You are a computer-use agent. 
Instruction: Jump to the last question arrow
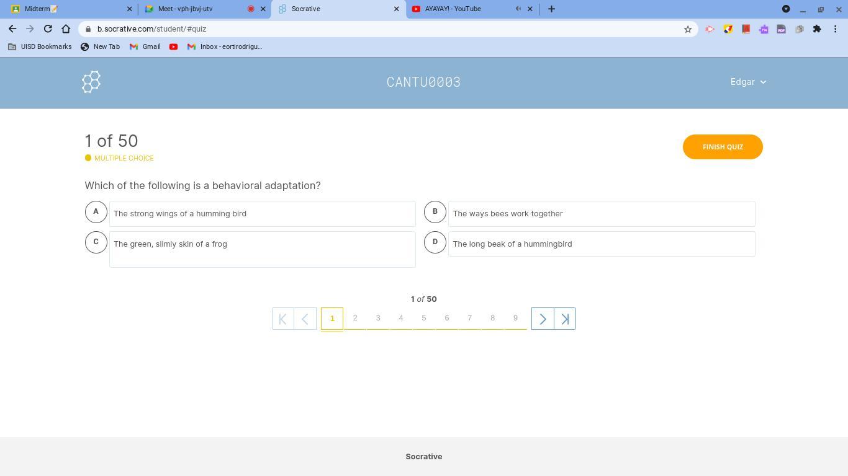coord(565,319)
